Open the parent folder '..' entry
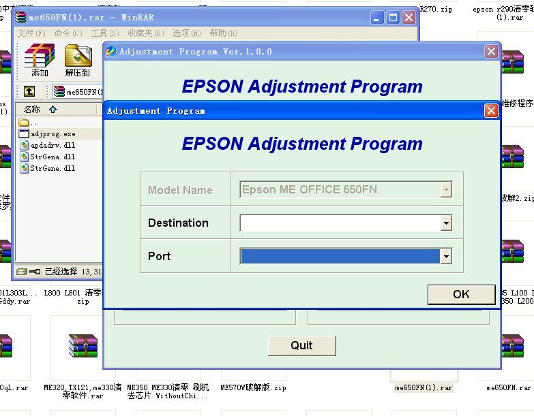The image size is (534, 416). point(28,123)
